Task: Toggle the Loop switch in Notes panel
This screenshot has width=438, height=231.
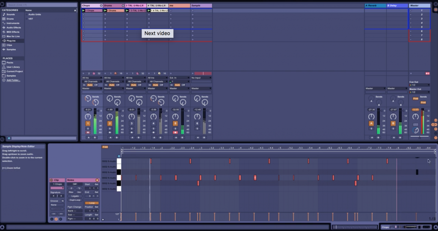Action: click(x=92, y=203)
